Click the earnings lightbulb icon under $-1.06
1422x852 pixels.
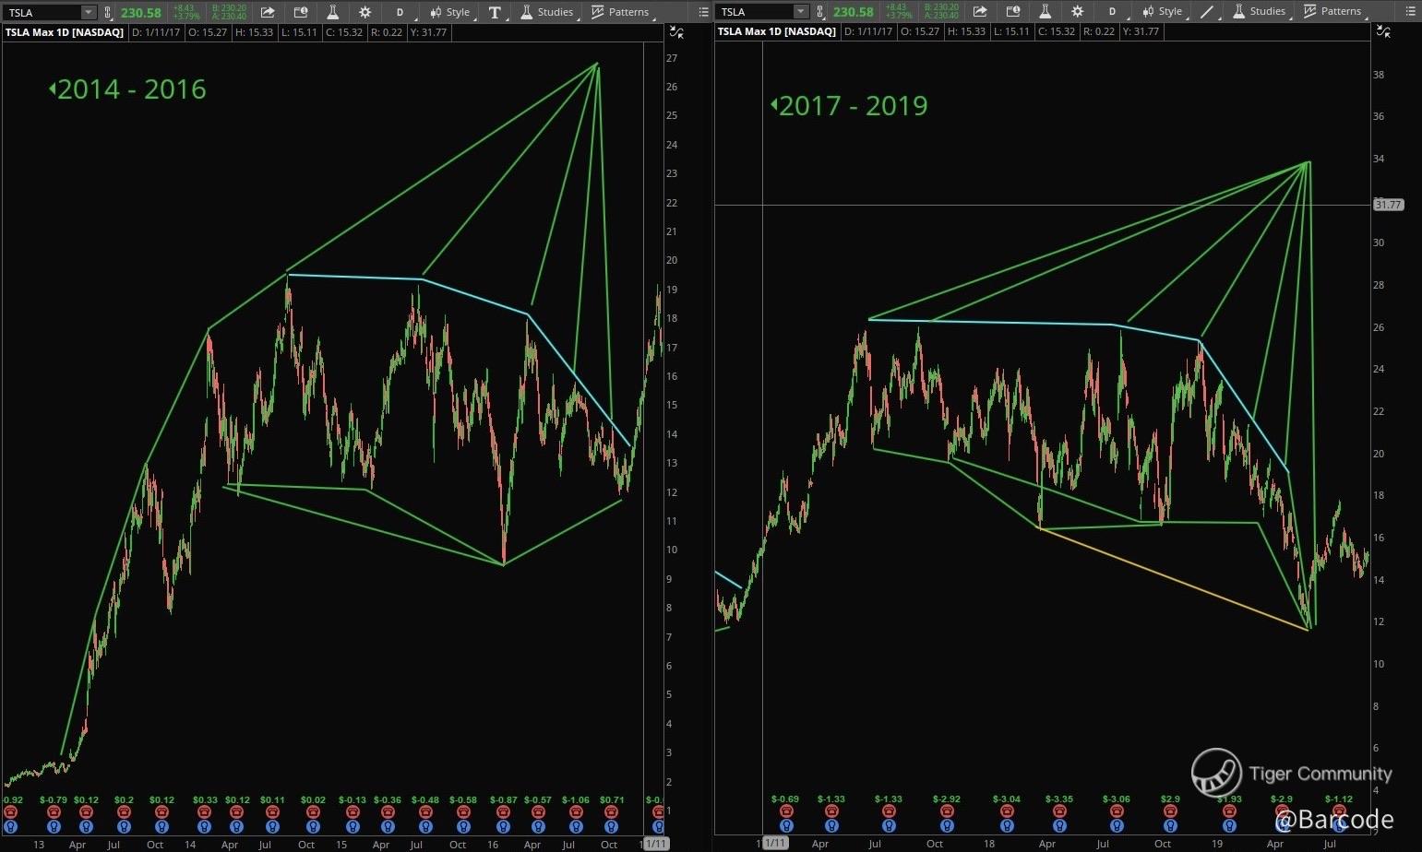point(576,826)
